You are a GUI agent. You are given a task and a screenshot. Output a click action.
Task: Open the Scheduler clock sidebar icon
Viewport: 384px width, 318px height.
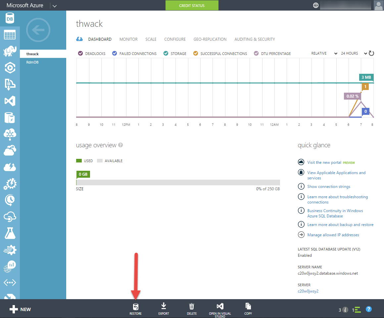10,200
